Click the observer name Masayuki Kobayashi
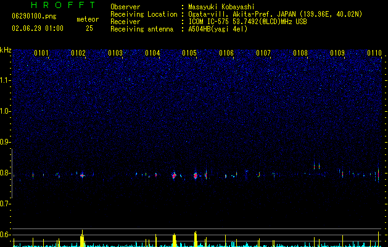This screenshot has height=247, width=388. coord(221,7)
